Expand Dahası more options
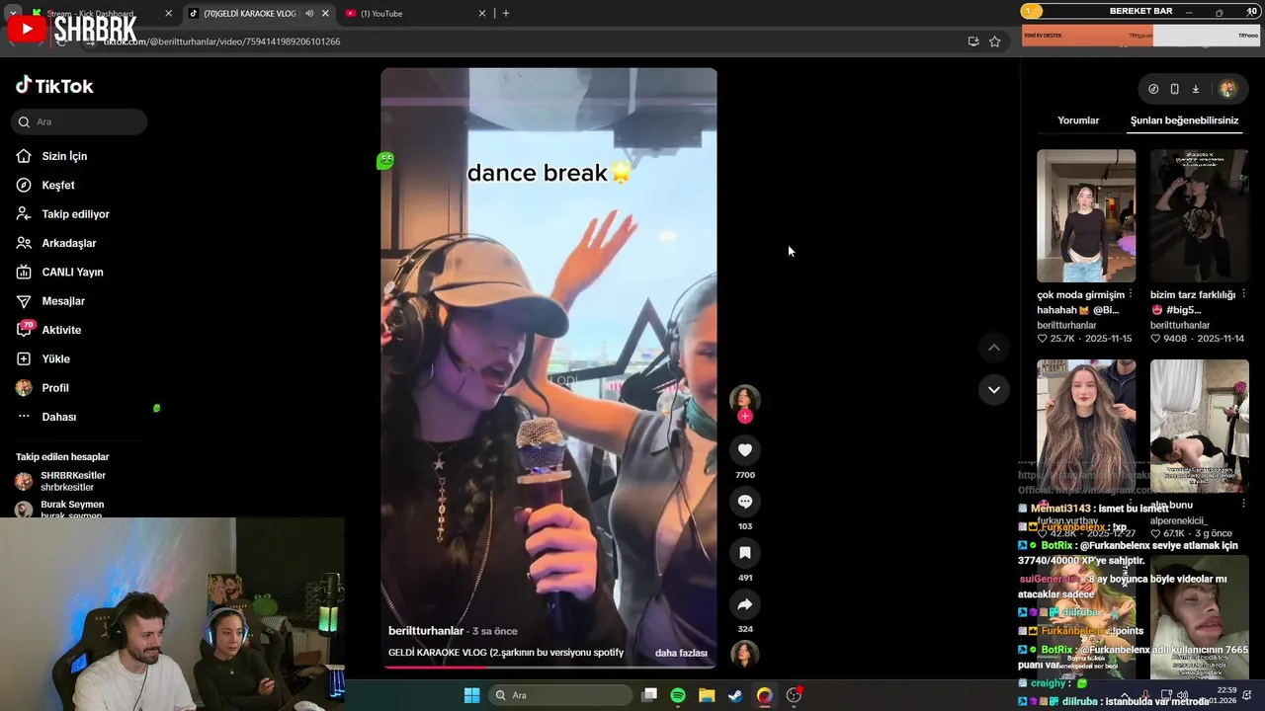 tap(58, 417)
